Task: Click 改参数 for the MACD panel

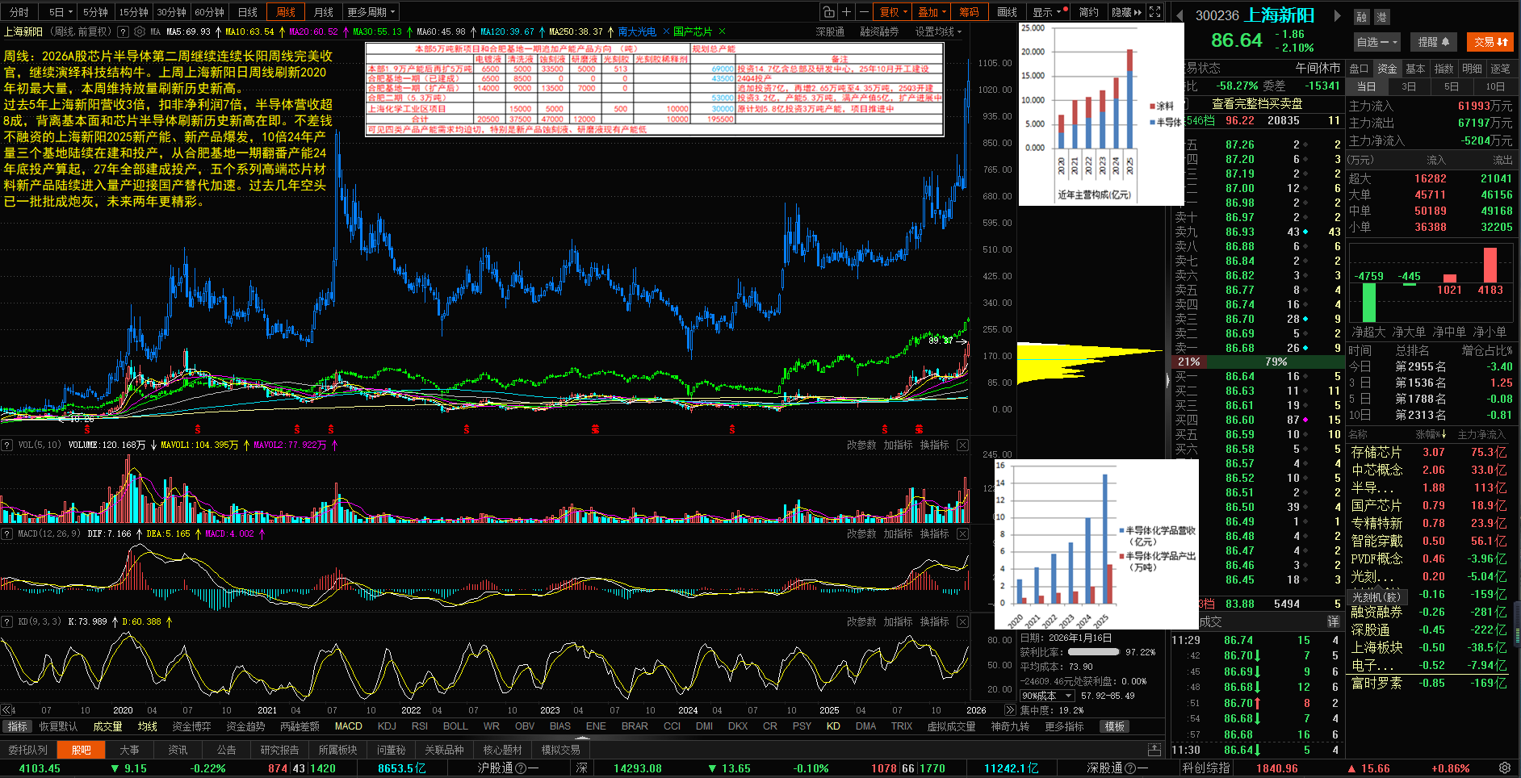Action: (x=861, y=533)
